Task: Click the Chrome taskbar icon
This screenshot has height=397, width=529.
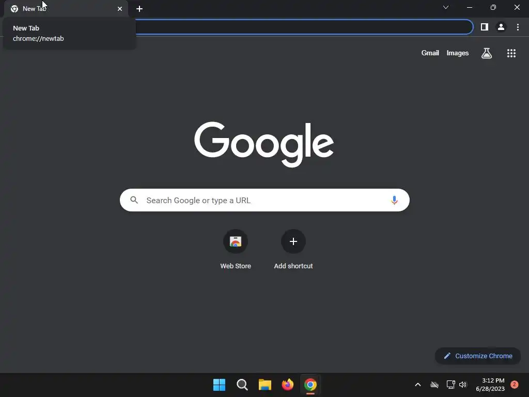Action: [310, 385]
